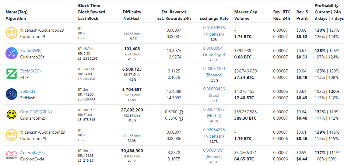
Task: Click the 101,408 difficulty value
Action: 132,49
